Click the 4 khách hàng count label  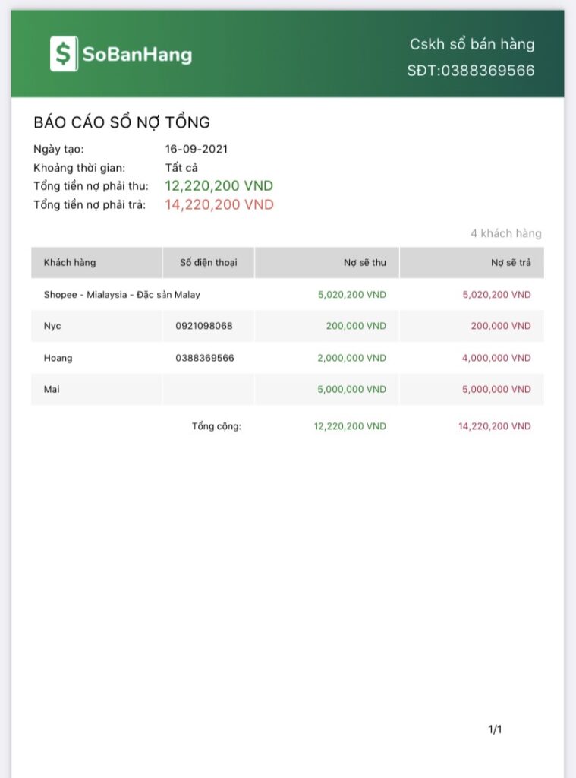(506, 233)
